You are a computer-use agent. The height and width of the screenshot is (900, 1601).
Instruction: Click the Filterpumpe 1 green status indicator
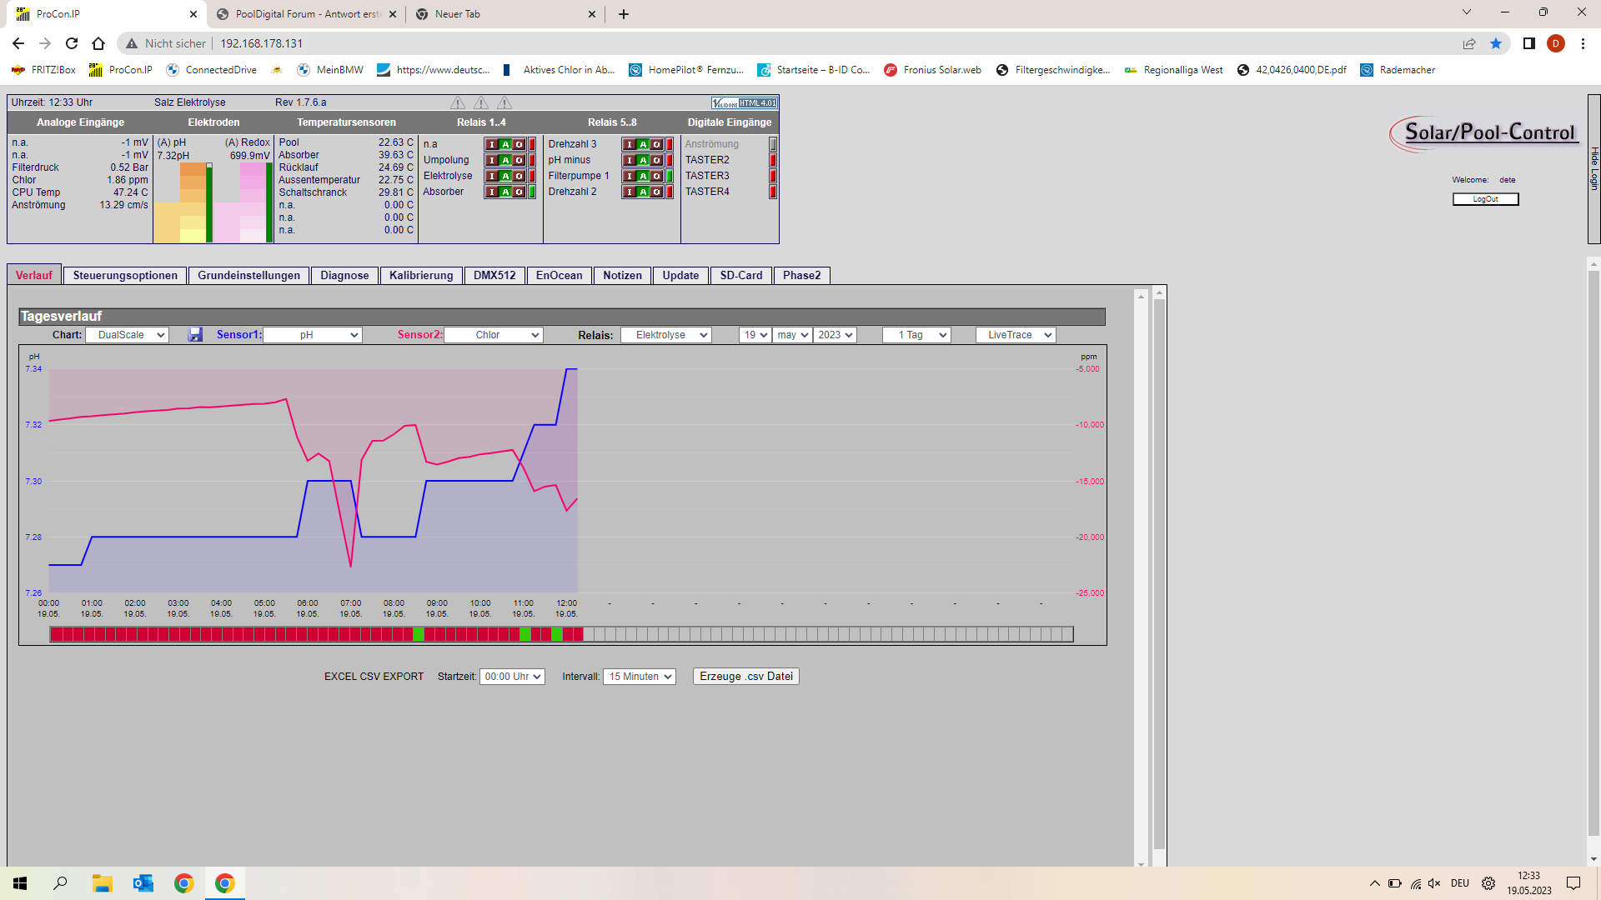tap(670, 176)
